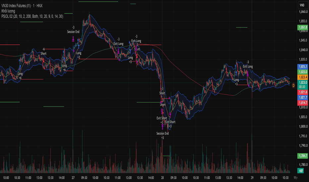Click the Session End -3 trade label
The image size is (309, 182).
coord(73,29)
